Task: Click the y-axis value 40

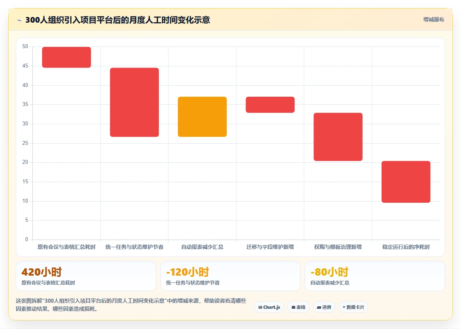Action: [25, 85]
